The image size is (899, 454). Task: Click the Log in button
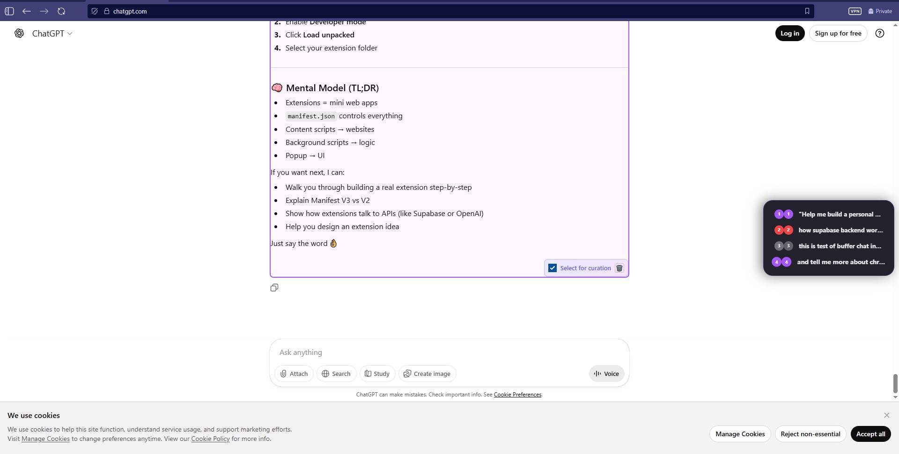tap(790, 33)
